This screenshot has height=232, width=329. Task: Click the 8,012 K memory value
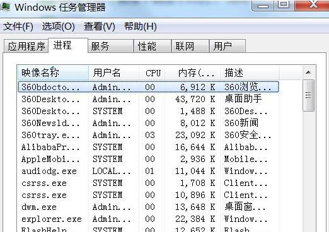[x=198, y=123]
